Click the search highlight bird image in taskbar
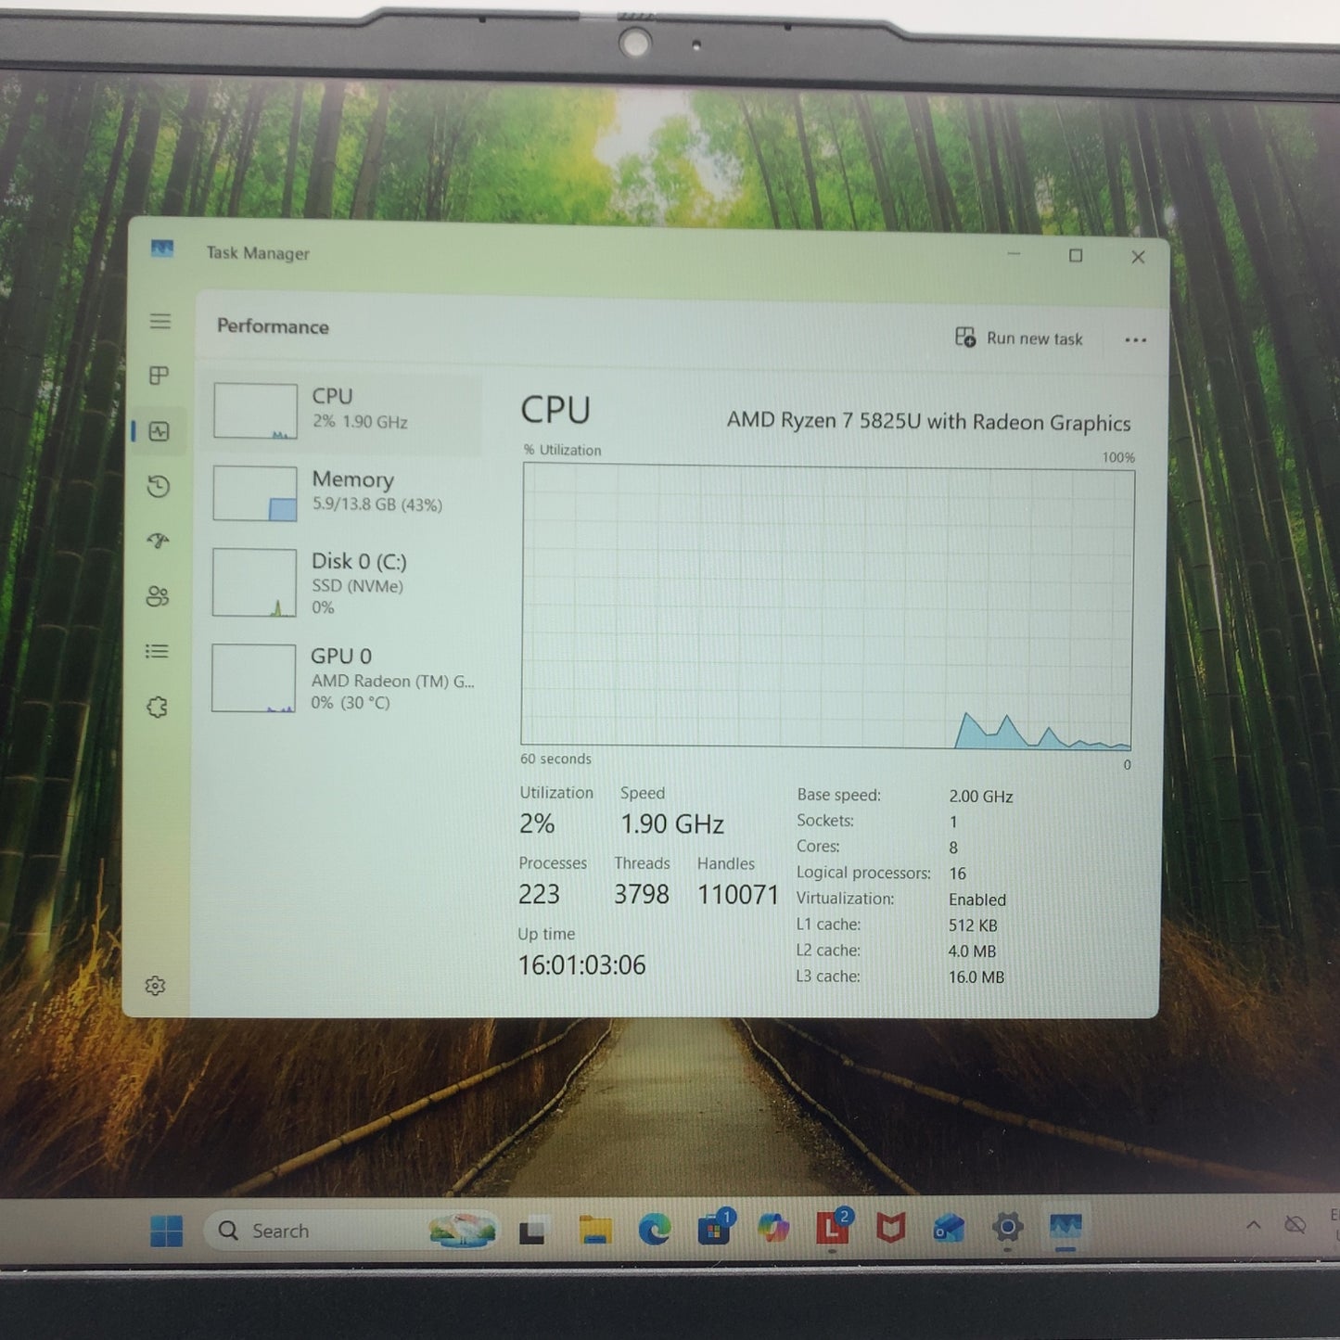 pos(463,1231)
